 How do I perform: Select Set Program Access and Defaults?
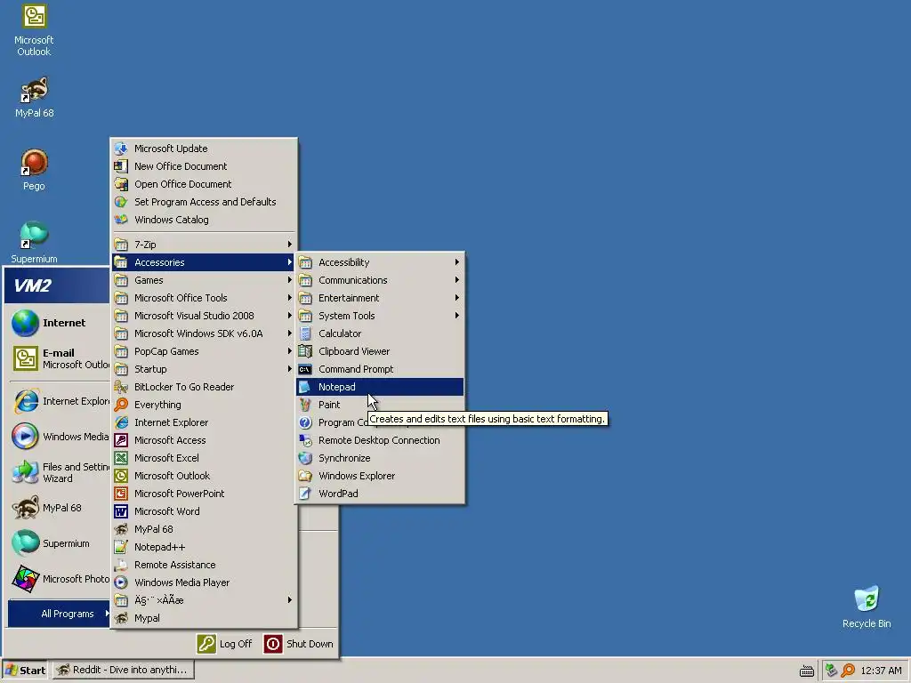204,202
